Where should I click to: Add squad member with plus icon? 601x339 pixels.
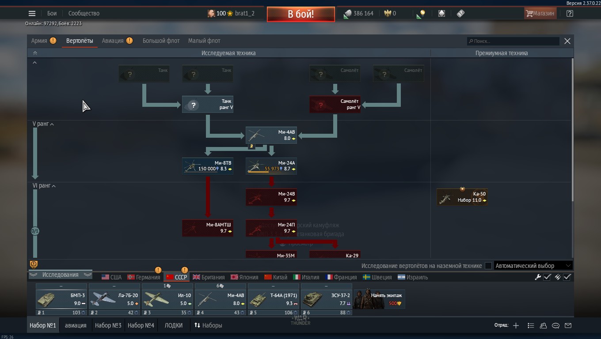pos(516,326)
